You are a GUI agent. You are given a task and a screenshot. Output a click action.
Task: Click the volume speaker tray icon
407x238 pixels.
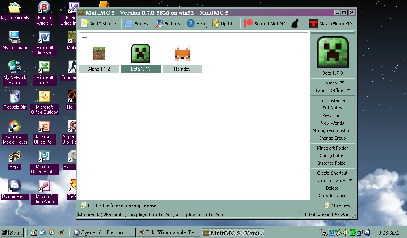click(x=345, y=232)
